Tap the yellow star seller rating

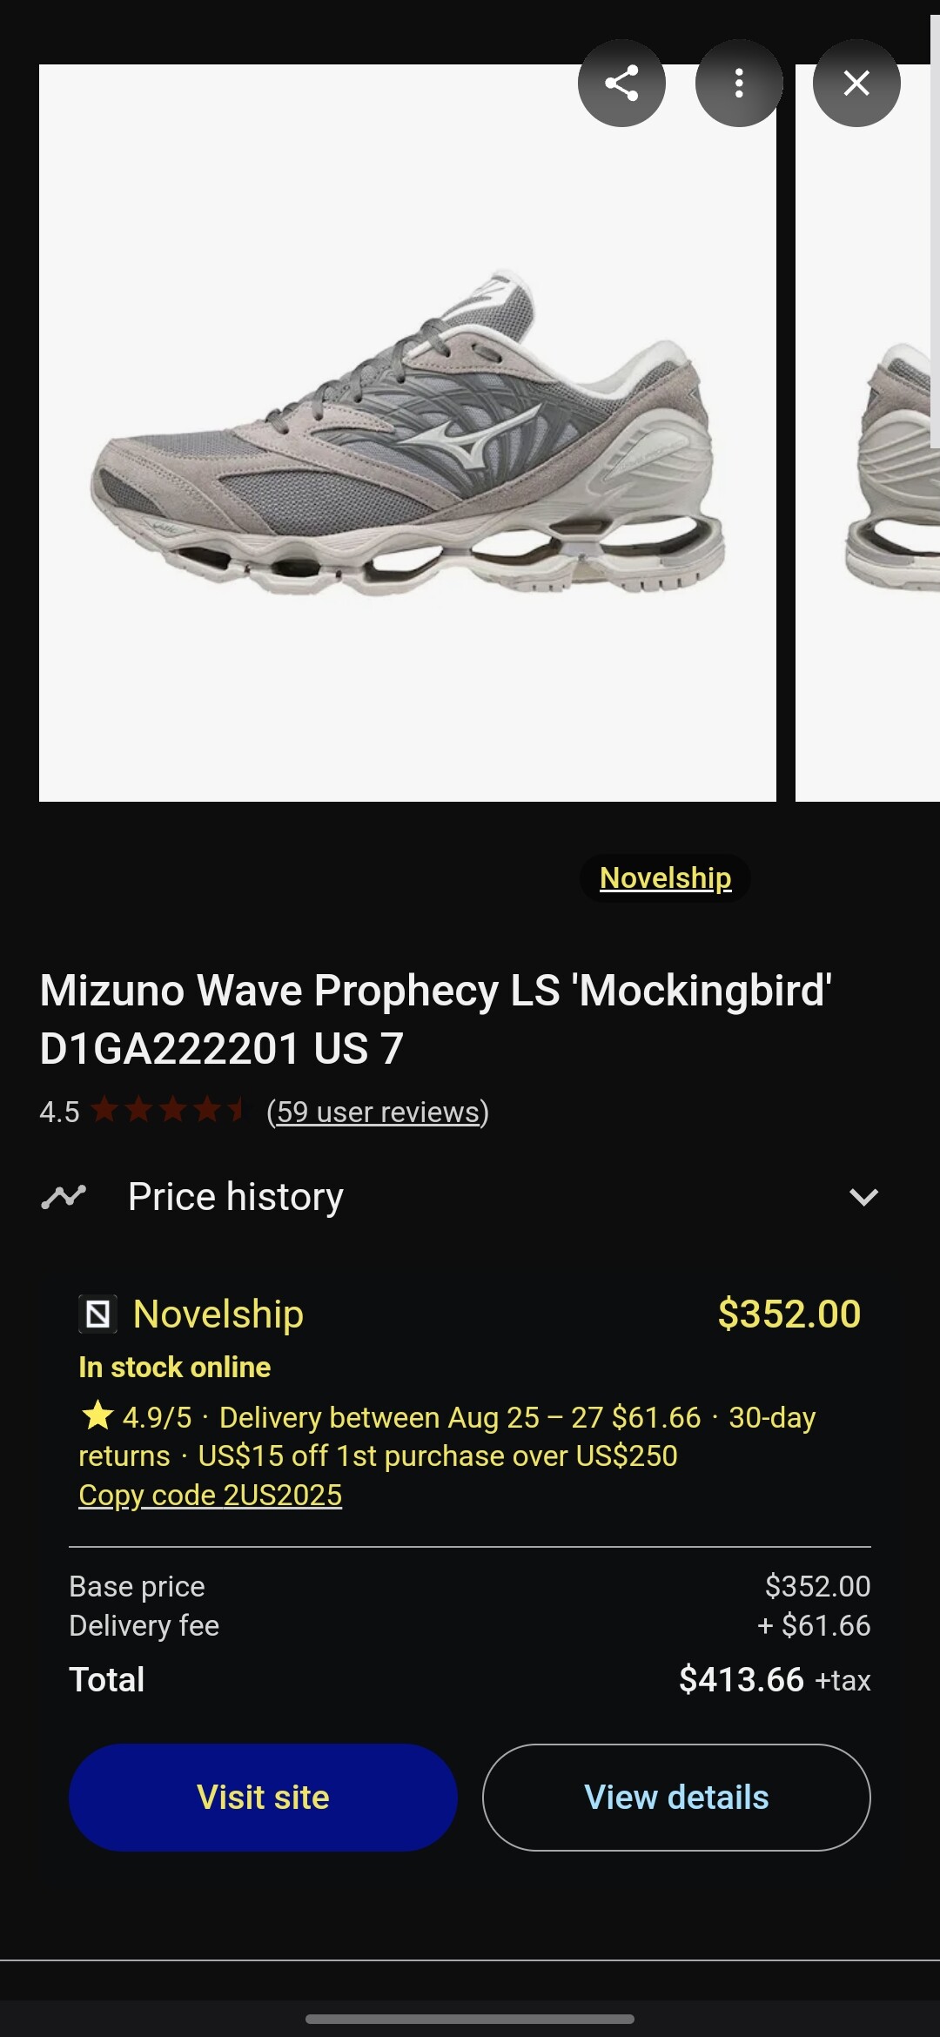[x=97, y=1416]
